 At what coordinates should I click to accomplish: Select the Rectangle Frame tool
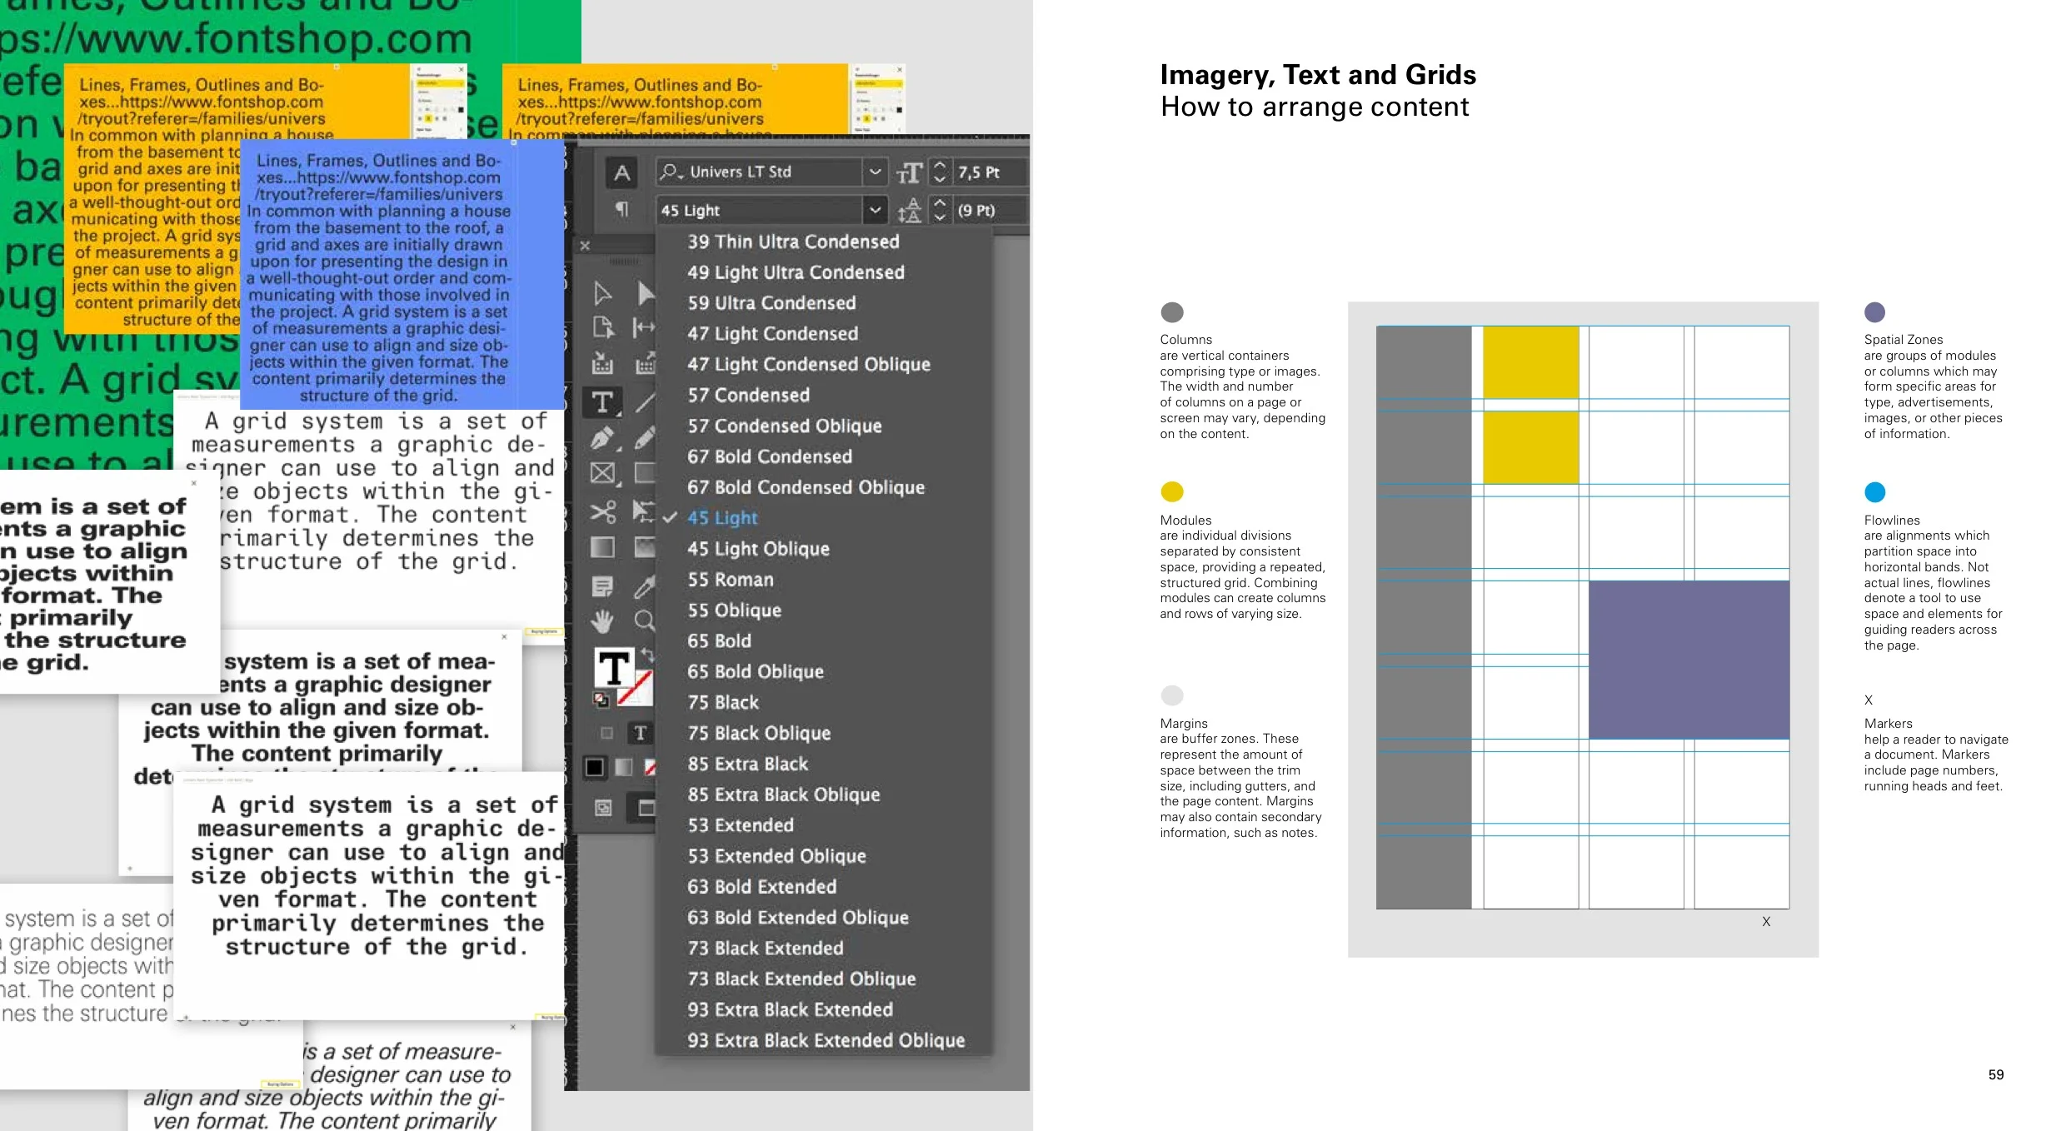click(602, 474)
